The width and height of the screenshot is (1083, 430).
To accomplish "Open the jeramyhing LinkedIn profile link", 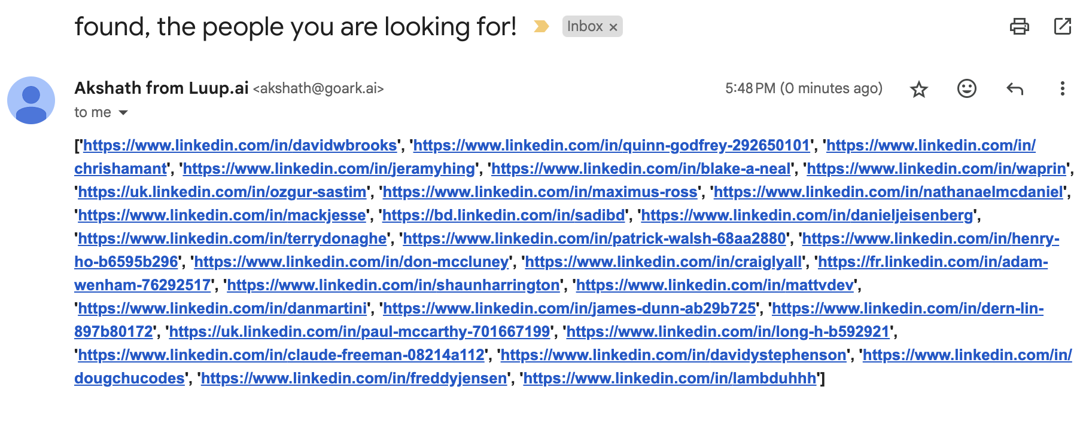I will coord(328,168).
